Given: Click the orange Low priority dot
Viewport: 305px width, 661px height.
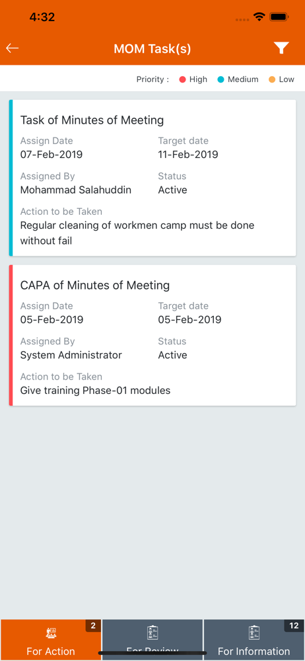Looking at the screenshot, I should click(x=272, y=79).
